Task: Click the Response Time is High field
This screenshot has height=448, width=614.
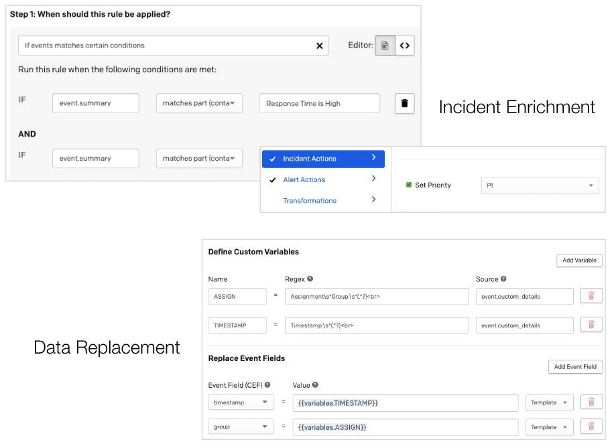Action: click(319, 103)
